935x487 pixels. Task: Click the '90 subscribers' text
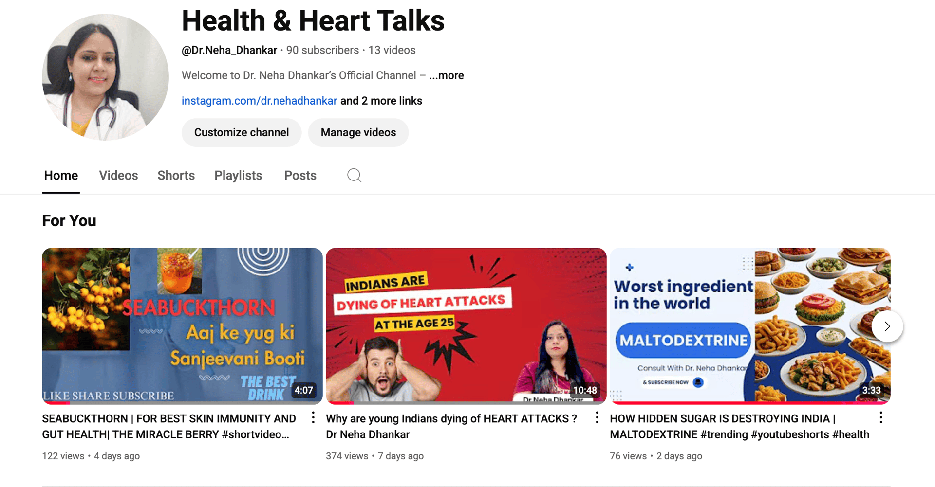tap(322, 50)
